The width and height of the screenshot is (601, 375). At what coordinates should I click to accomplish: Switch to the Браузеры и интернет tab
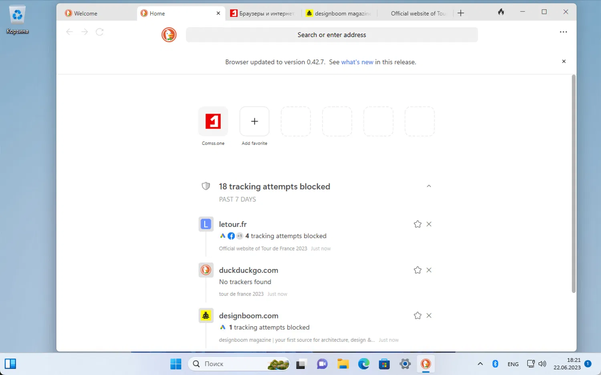pyautogui.click(x=262, y=13)
